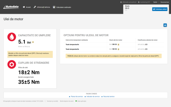Open Planuri de service link
Image resolution: width=171 pixels, height=107 pixels.
(77, 97)
